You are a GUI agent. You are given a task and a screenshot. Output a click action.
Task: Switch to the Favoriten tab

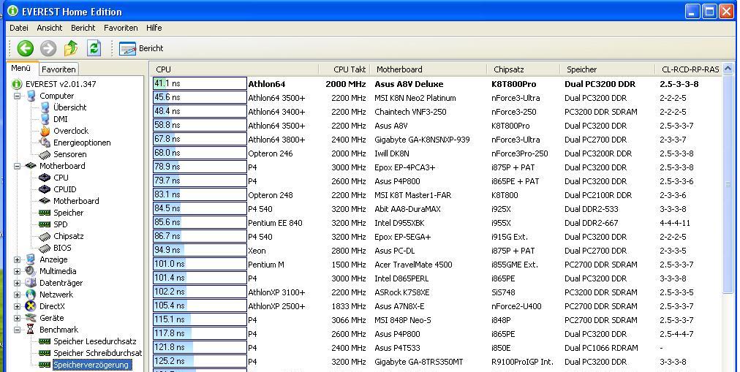pyautogui.click(x=58, y=69)
